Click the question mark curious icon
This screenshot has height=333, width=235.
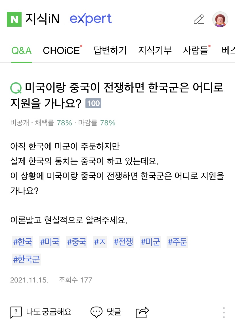point(16,312)
